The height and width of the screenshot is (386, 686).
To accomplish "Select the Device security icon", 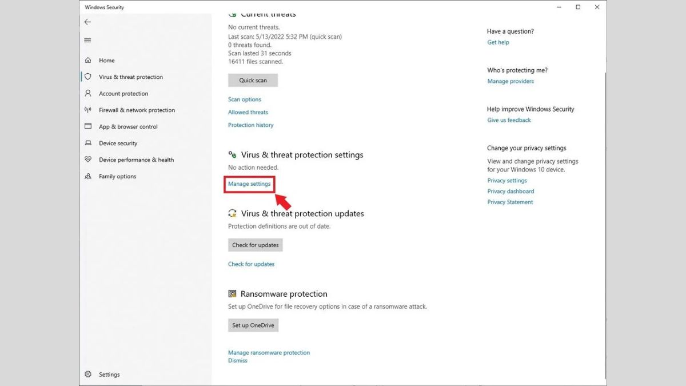I will point(88,143).
